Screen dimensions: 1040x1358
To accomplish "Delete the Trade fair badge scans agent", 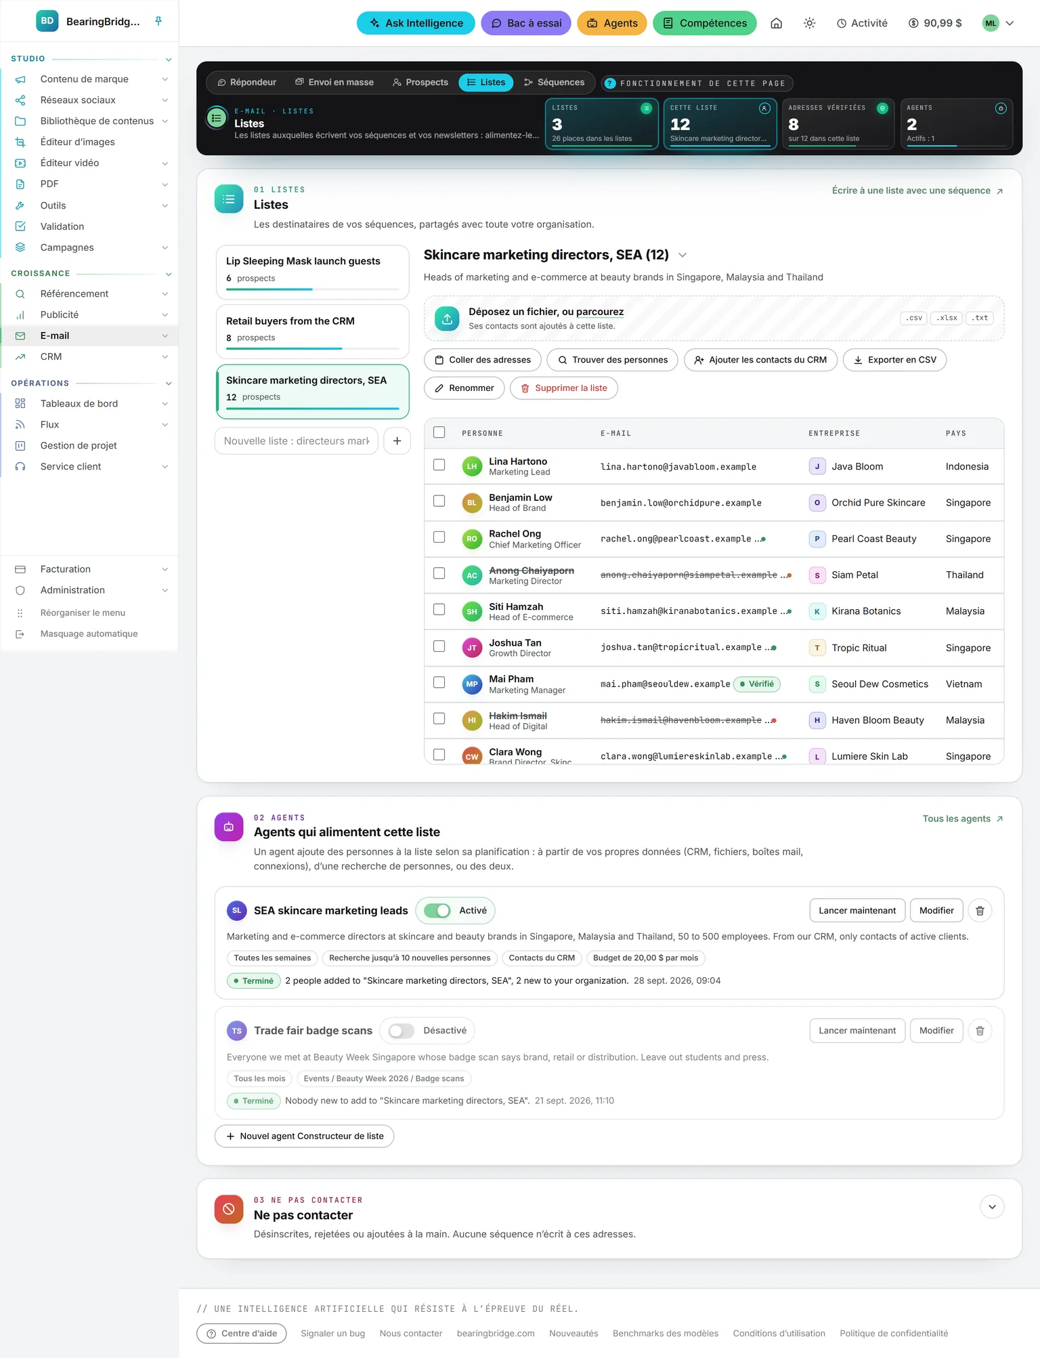I will pyautogui.click(x=980, y=1030).
